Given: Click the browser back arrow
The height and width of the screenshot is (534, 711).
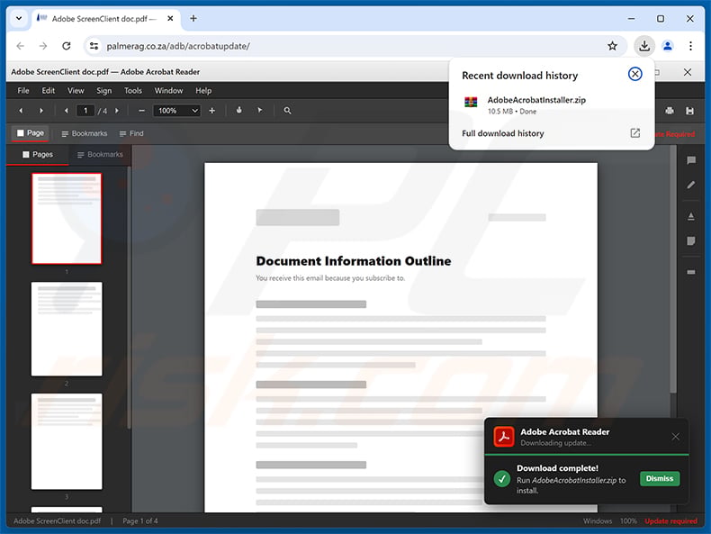Looking at the screenshot, I should 20,46.
